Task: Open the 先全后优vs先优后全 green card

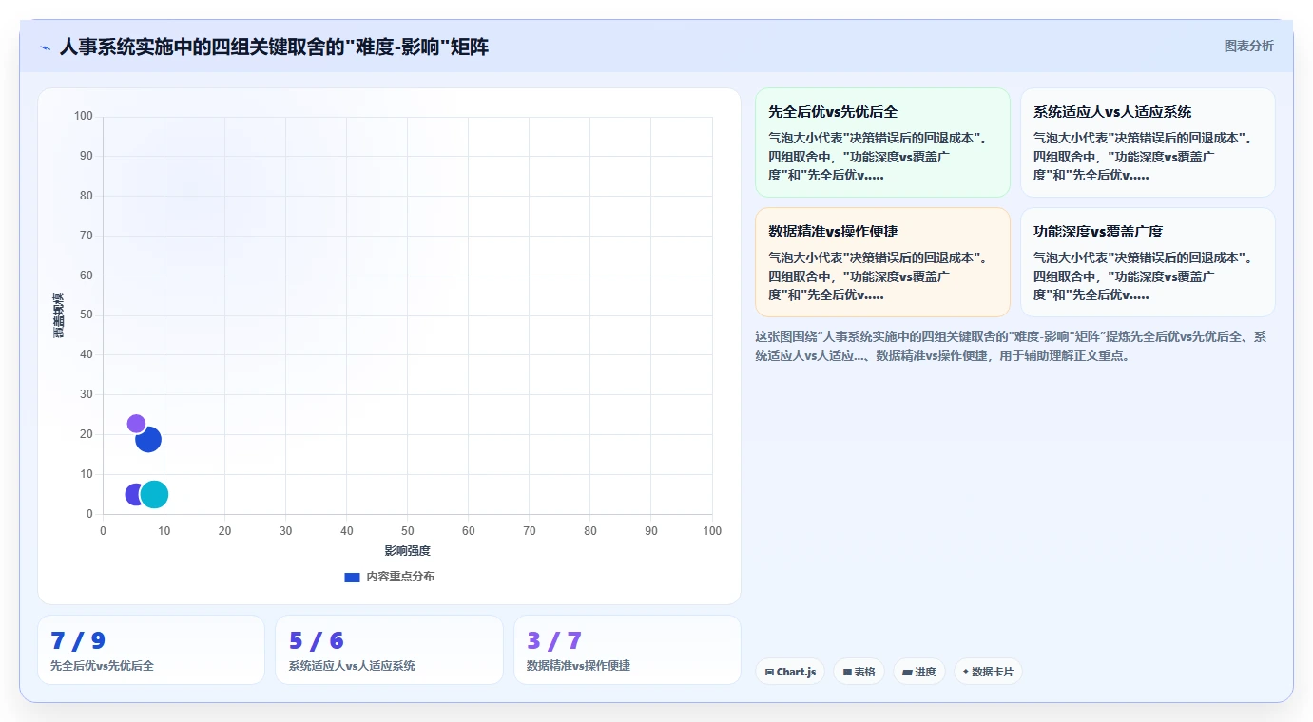Action: 882,142
